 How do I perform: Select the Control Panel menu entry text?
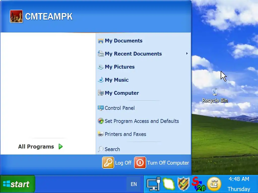[120, 108]
